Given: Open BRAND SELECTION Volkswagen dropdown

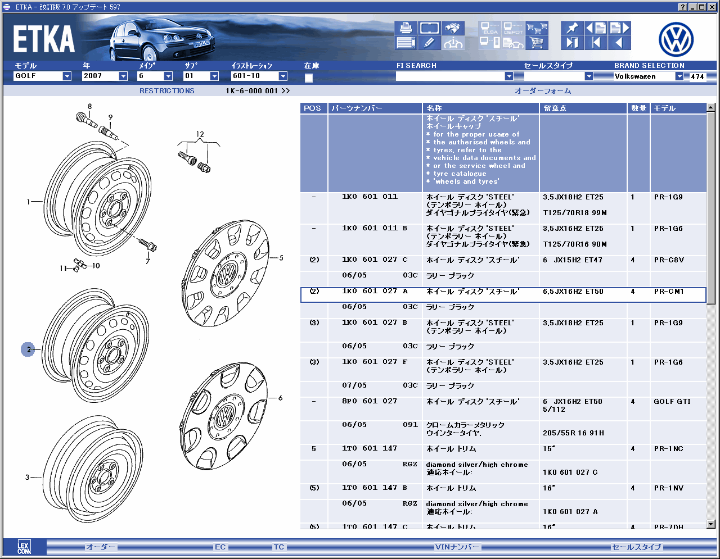Looking at the screenshot, I should 679,76.
